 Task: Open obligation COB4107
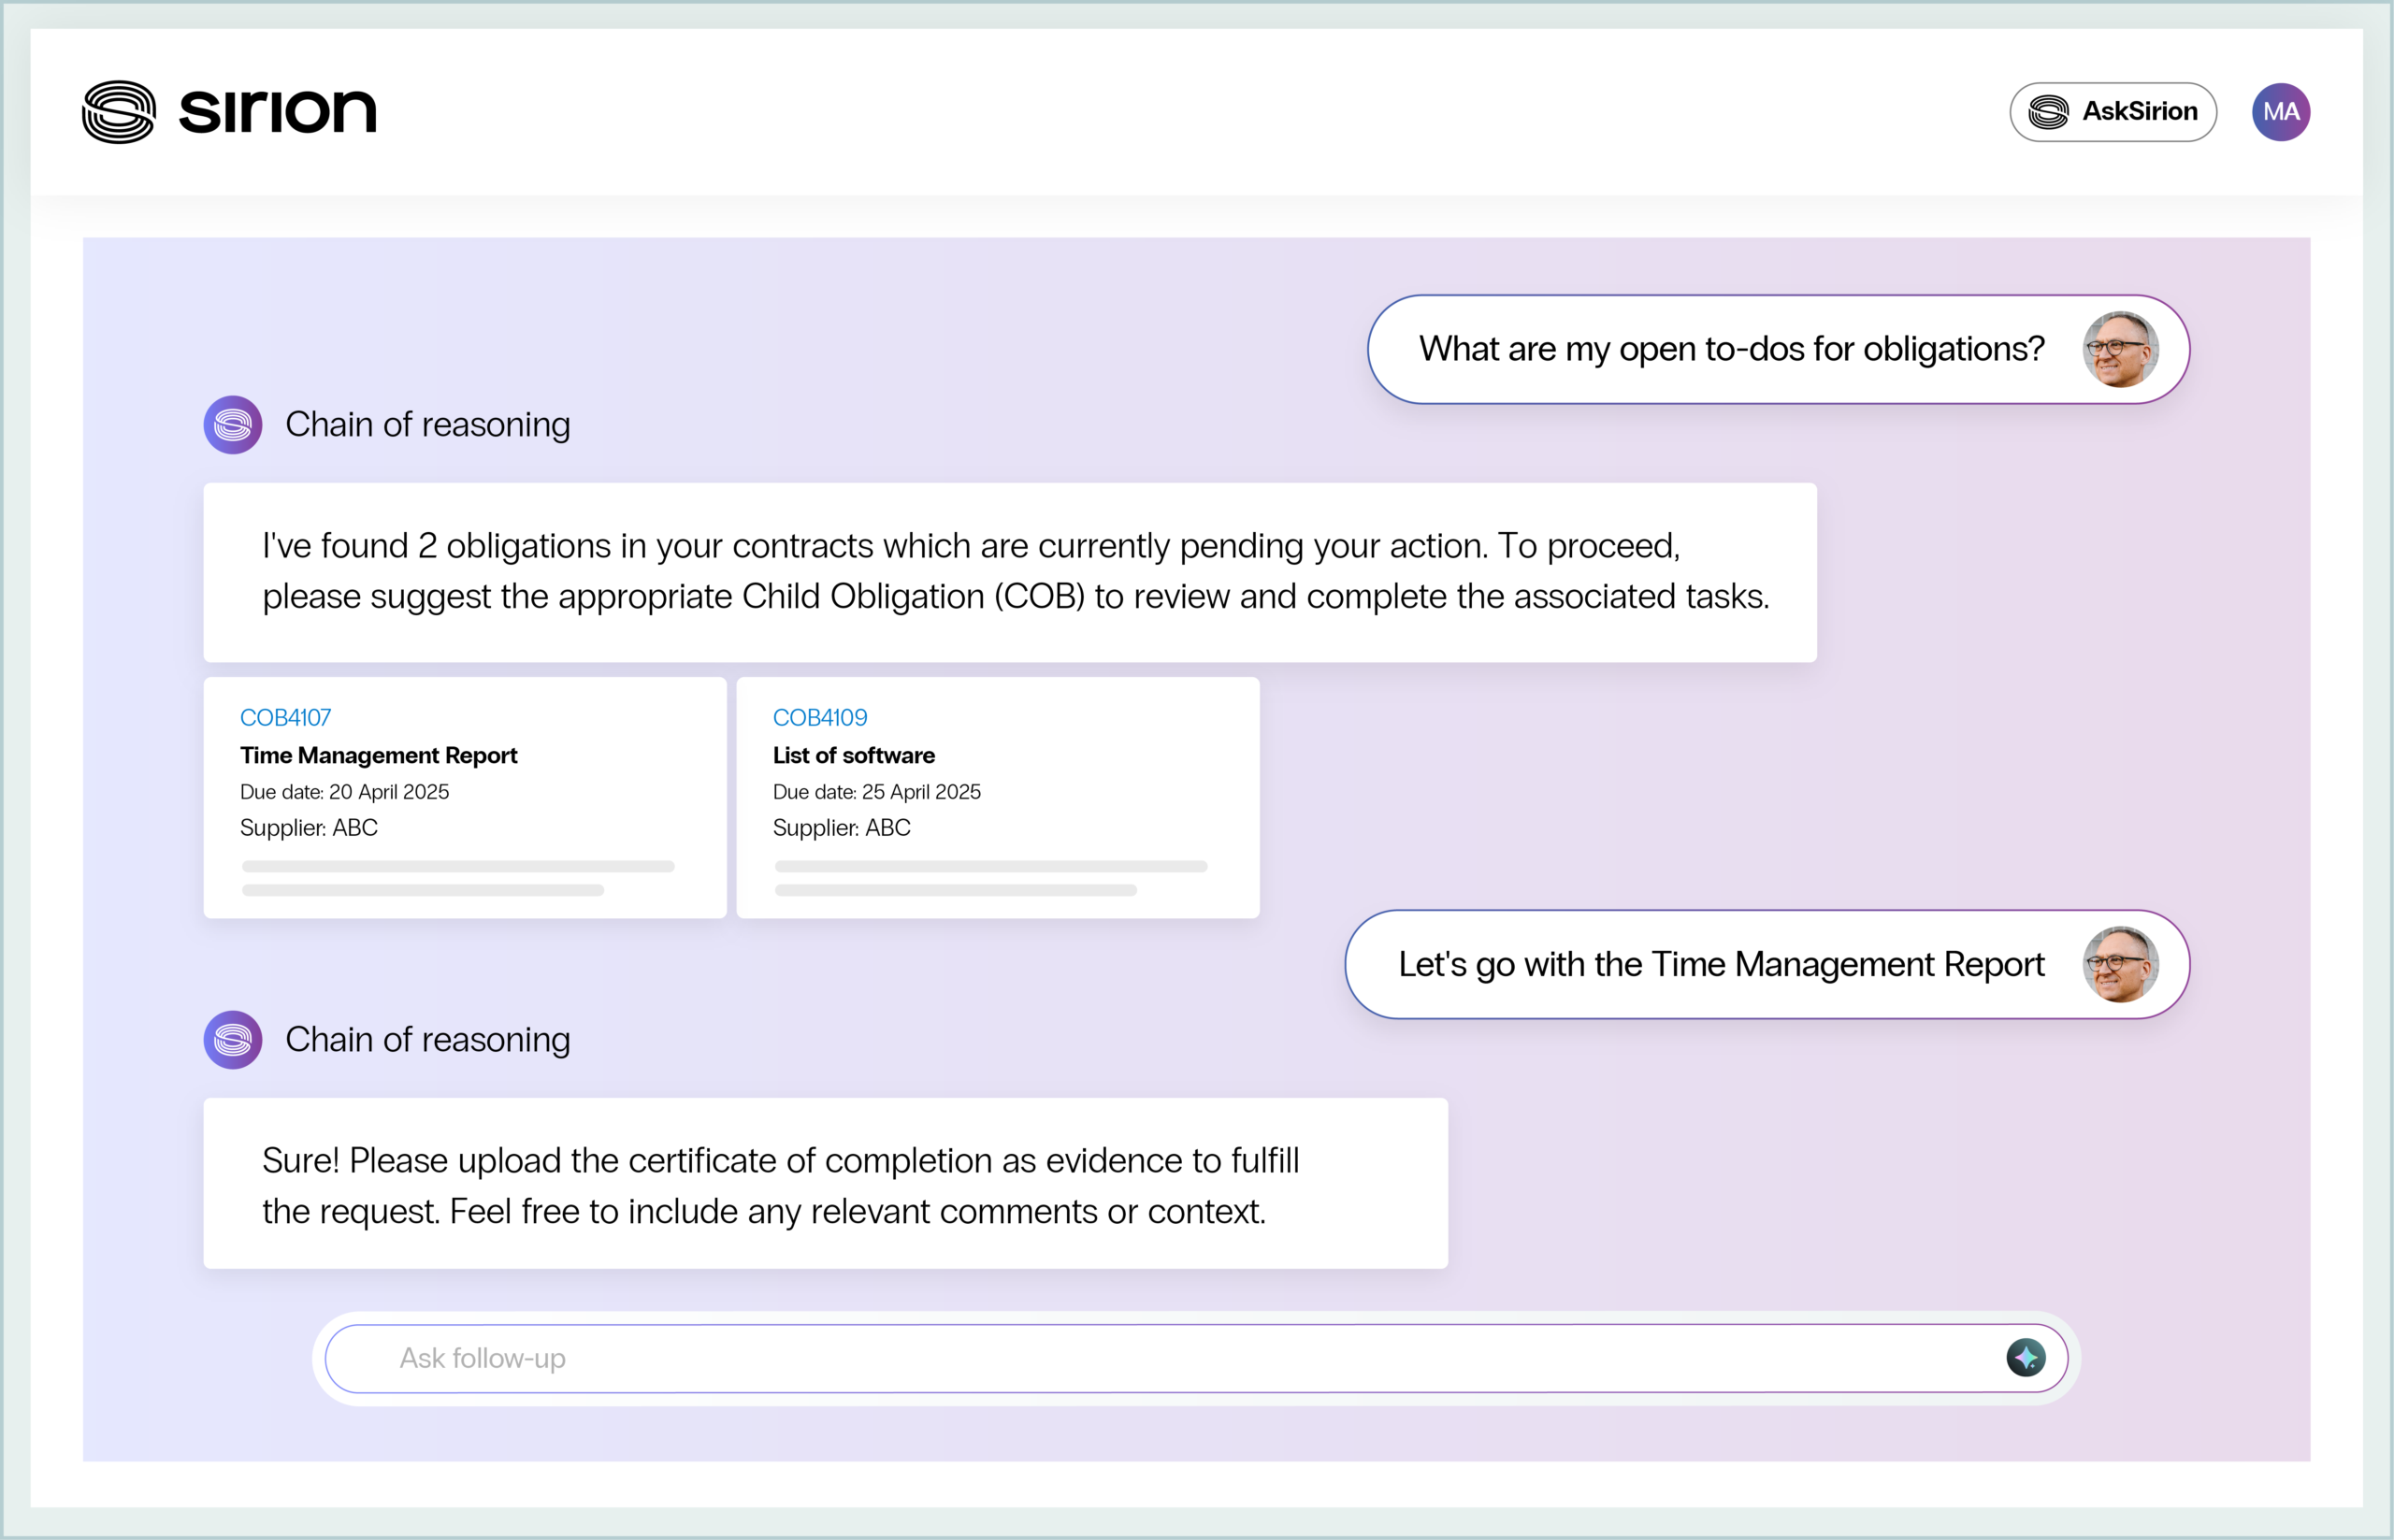click(285, 717)
